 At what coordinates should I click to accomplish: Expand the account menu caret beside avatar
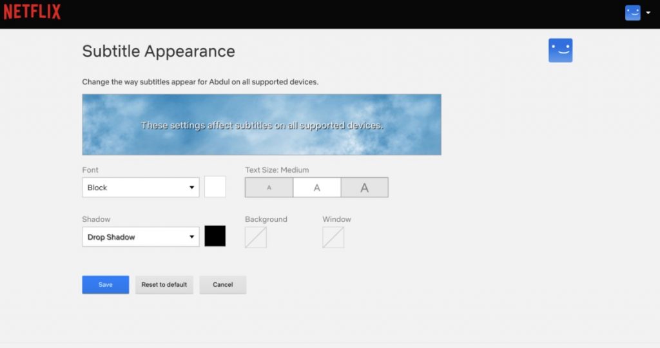click(x=648, y=13)
